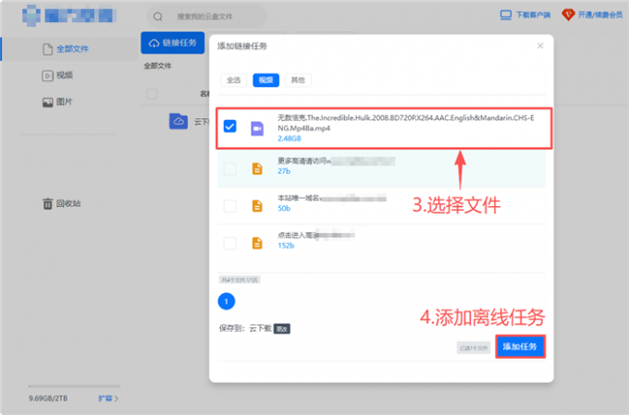Click the cloud download folder icon
629x415 pixels.
[179, 121]
